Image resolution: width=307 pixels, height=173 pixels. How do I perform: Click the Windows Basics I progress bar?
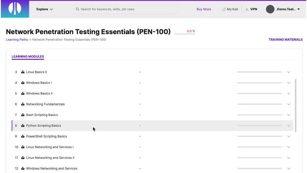pyautogui.click(x=259, y=83)
